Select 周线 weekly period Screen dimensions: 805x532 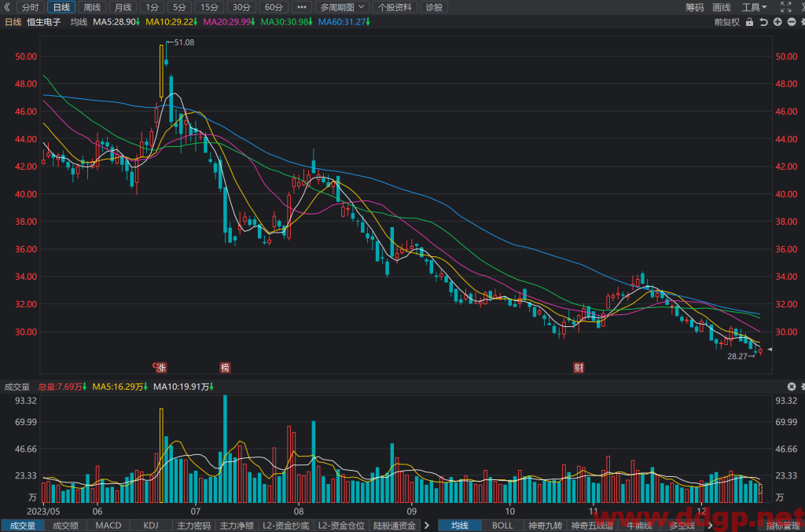(x=92, y=7)
